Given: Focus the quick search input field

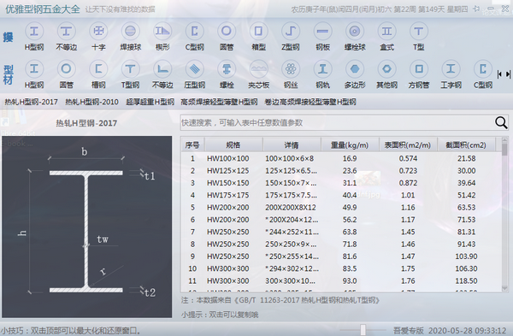Looking at the screenshot, I should (337, 123).
